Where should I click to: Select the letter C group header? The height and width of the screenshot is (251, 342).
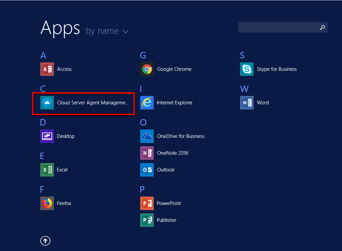tap(43, 89)
